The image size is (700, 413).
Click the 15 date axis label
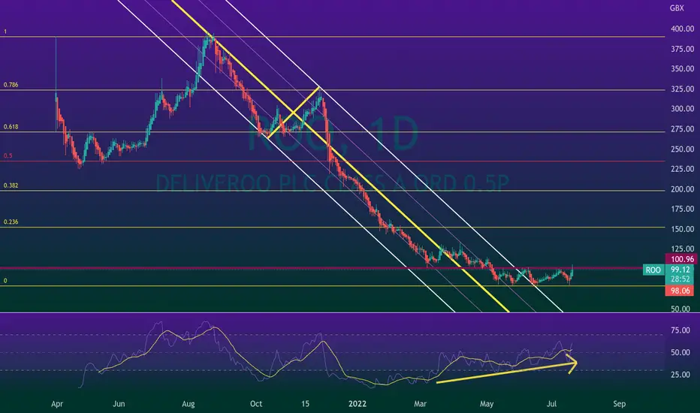[x=305, y=404]
